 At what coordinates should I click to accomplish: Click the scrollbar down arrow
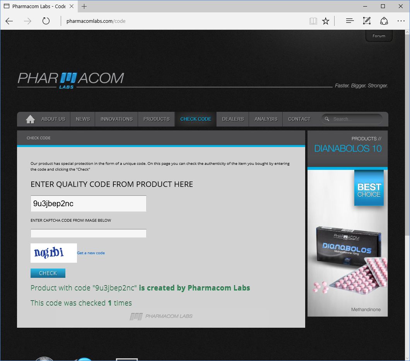pos(407,358)
